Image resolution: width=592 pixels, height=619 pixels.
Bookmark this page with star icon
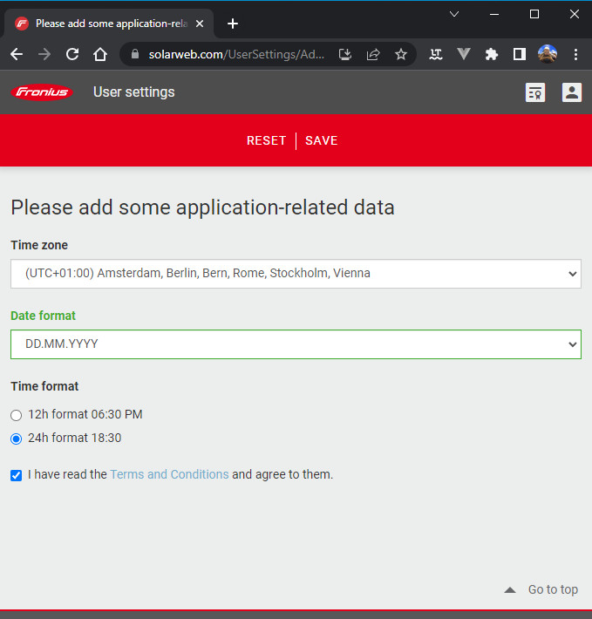[x=401, y=54]
